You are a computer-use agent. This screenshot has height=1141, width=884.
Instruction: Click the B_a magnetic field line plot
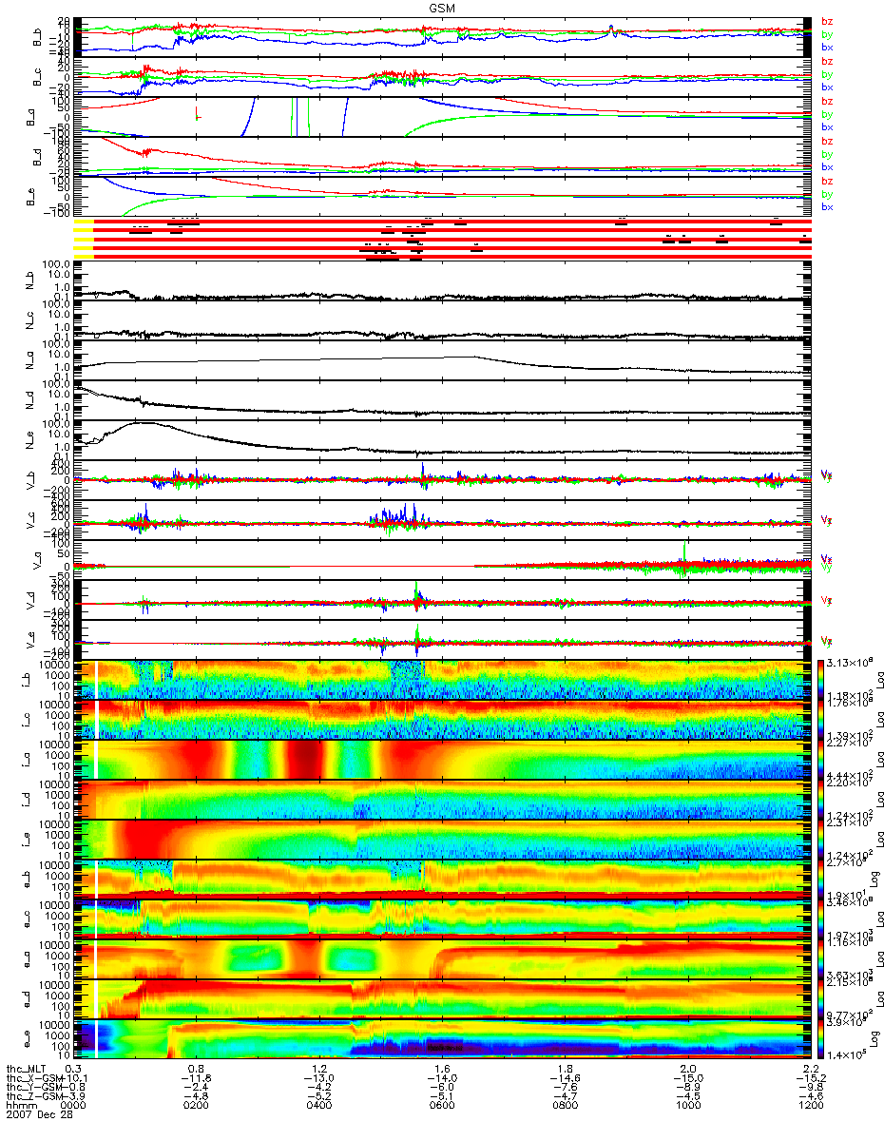pos(443,117)
